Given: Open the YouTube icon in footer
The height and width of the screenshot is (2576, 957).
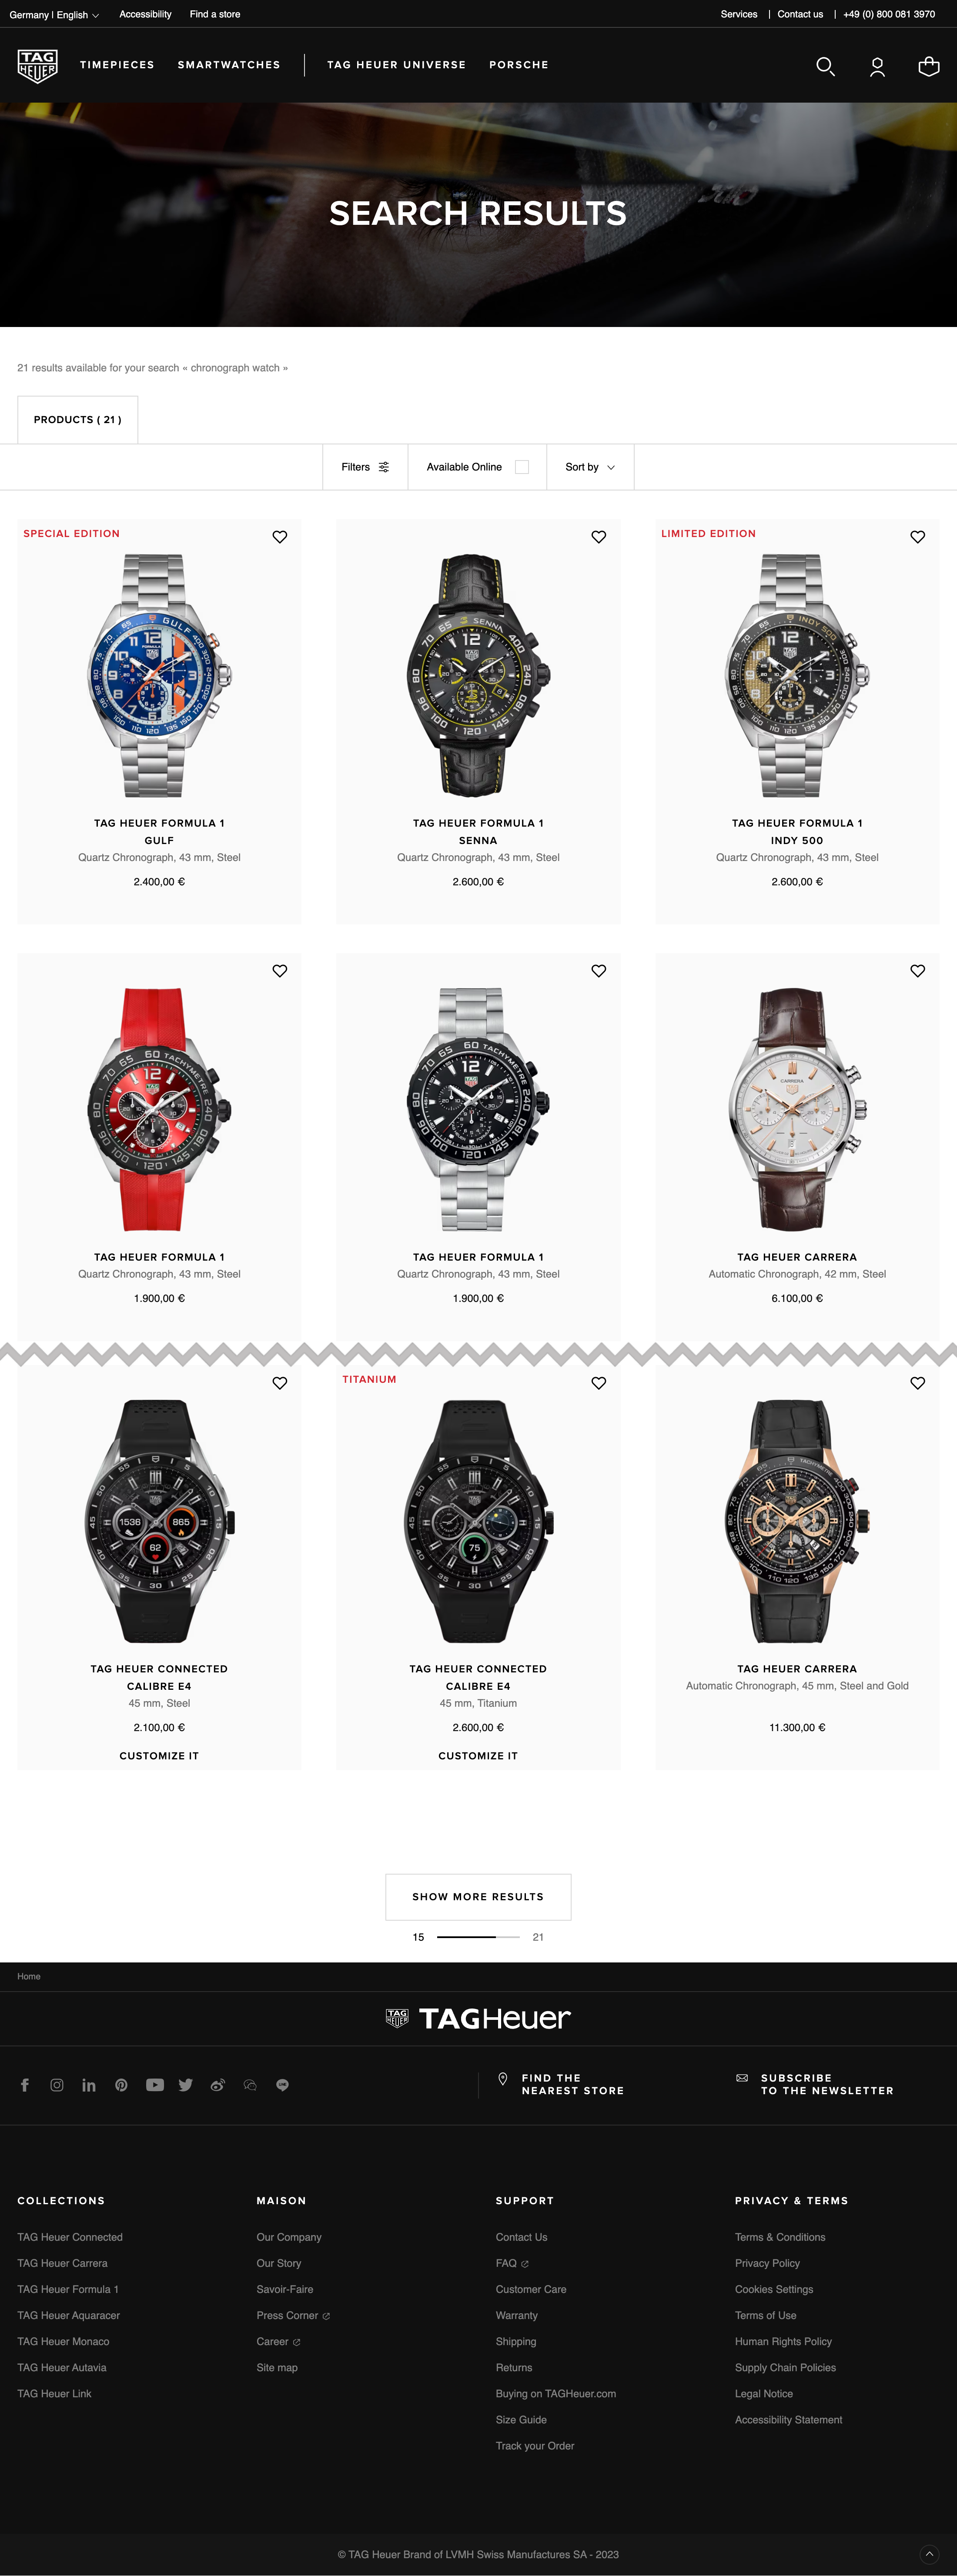Looking at the screenshot, I should coord(154,2085).
